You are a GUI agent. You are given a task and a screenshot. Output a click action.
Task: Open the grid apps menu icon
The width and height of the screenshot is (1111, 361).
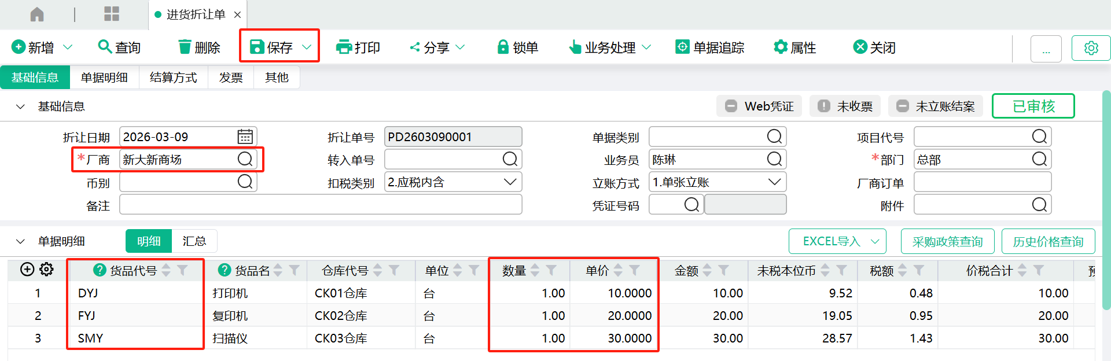(x=111, y=14)
